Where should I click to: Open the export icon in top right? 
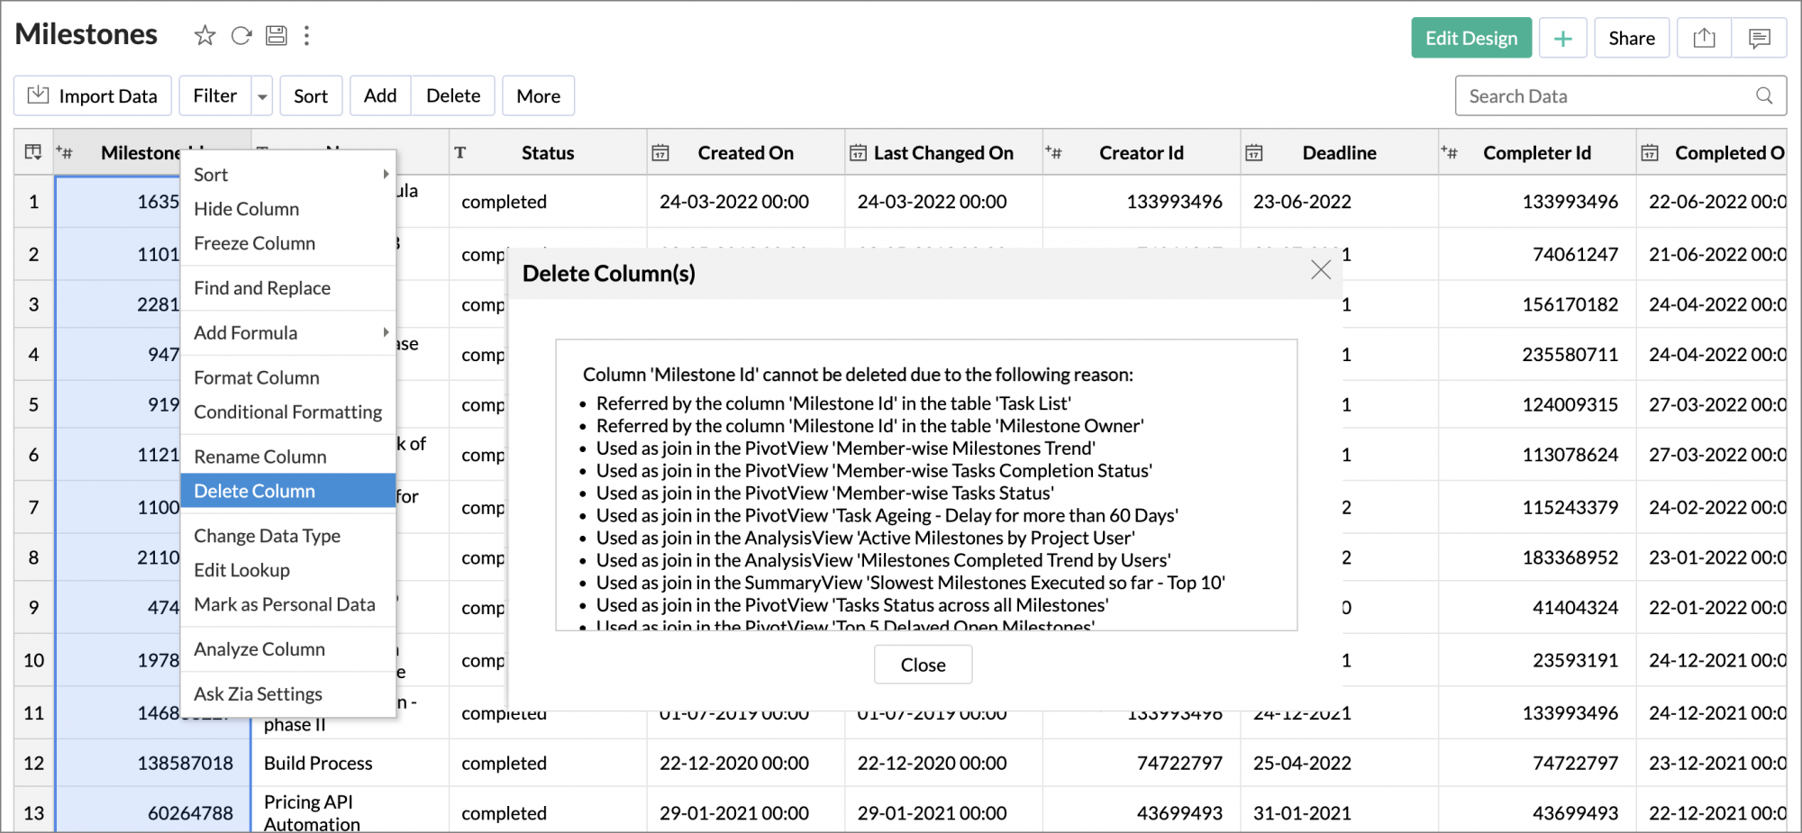[x=1703, y=37]
